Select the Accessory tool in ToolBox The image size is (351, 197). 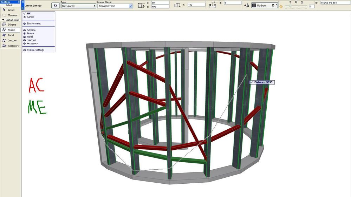tap(10, 46)
